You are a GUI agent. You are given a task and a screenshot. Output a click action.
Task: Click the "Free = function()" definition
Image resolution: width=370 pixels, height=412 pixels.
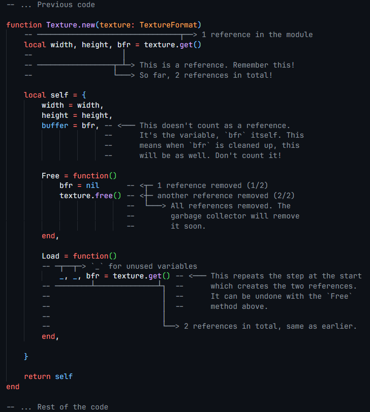click(79, 176)
